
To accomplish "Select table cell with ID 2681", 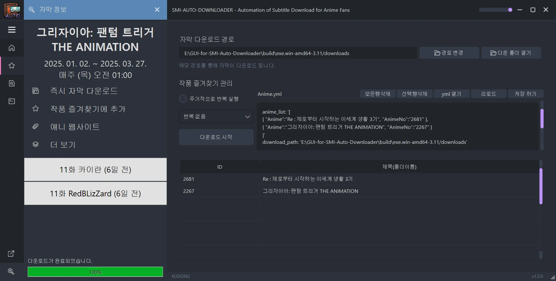I will point(220,179).
